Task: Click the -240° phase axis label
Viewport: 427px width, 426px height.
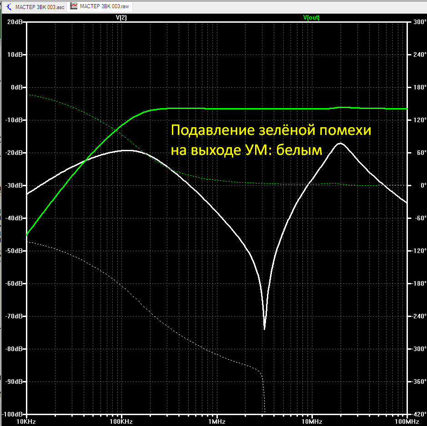Action: click(419, 316)
